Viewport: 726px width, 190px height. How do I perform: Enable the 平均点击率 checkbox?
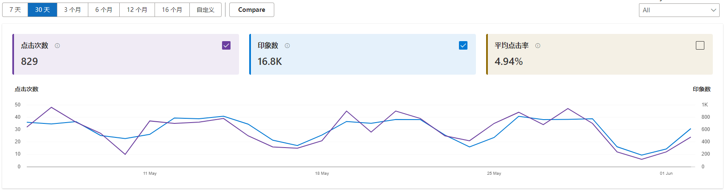click(x=700, y=45)
